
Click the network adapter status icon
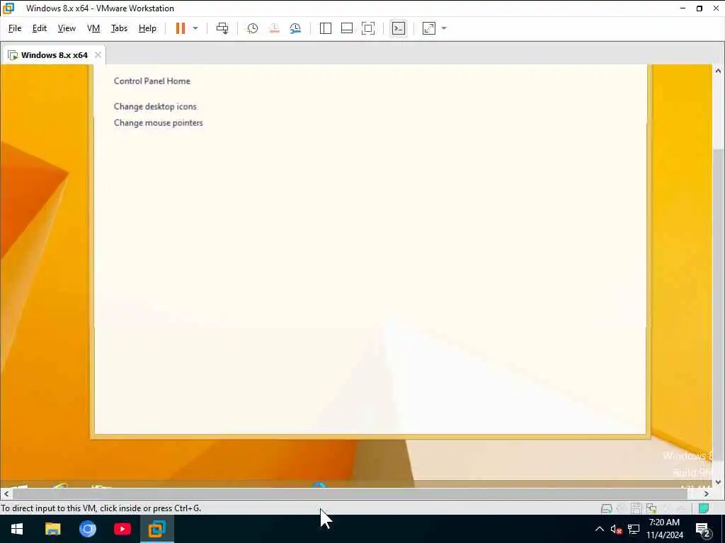tap(651, 508)
